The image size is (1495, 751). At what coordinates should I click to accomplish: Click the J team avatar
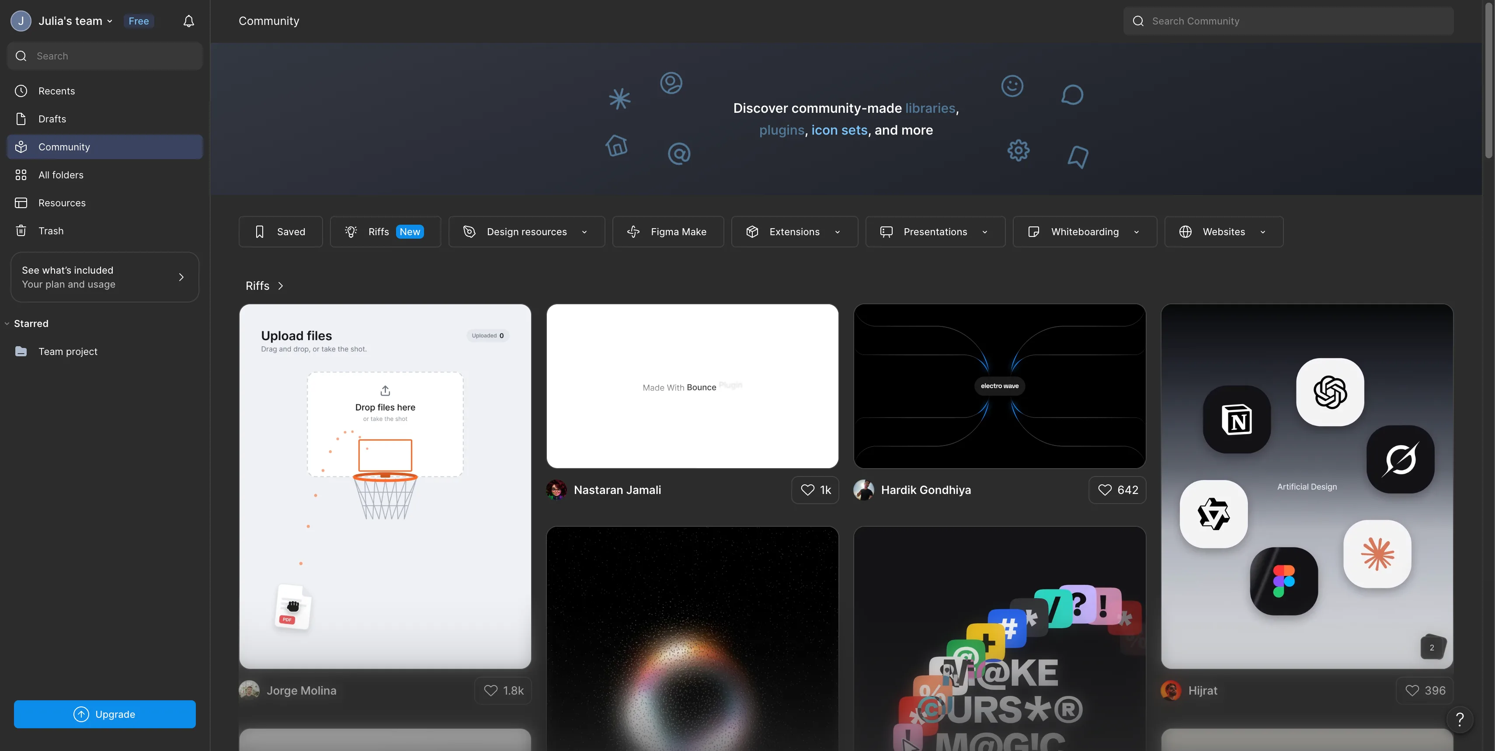pos(21,21)
